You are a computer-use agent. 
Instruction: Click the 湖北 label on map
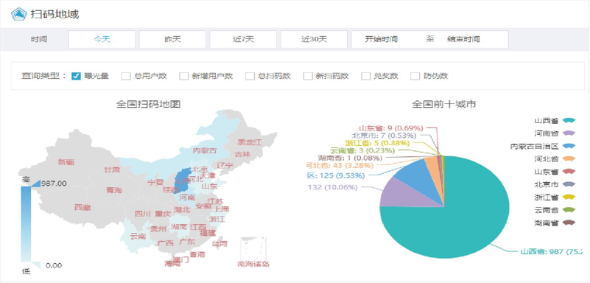[x=182, y=209]
